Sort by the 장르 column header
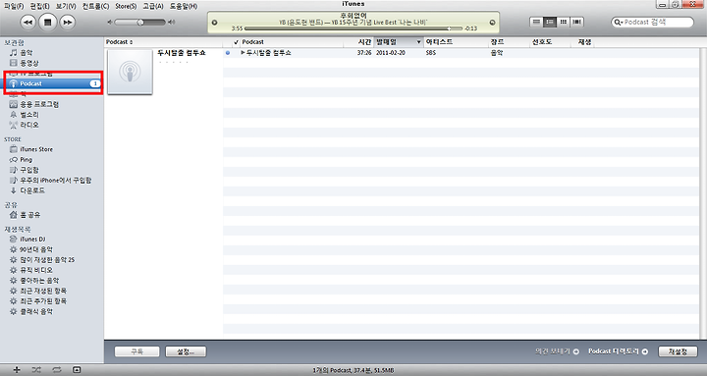The width and height of the screenshot is (707, 376). tap(497, 42)
